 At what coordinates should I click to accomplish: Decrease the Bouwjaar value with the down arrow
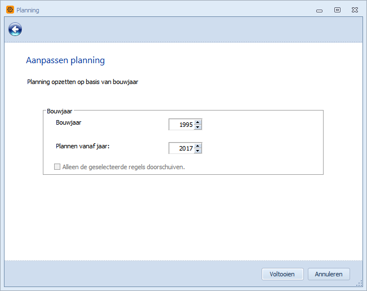tap(198, 127)
